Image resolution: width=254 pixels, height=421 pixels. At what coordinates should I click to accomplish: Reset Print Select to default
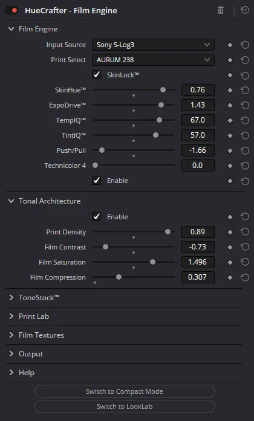[245, 60]
